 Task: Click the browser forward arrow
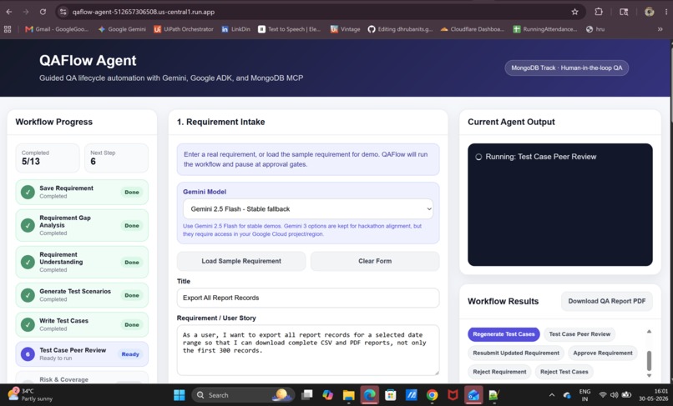coord(26,12)
